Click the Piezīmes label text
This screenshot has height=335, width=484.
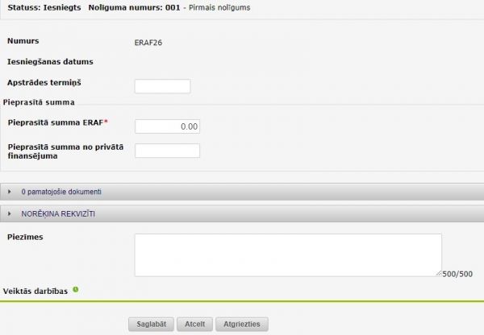[26, 238]
